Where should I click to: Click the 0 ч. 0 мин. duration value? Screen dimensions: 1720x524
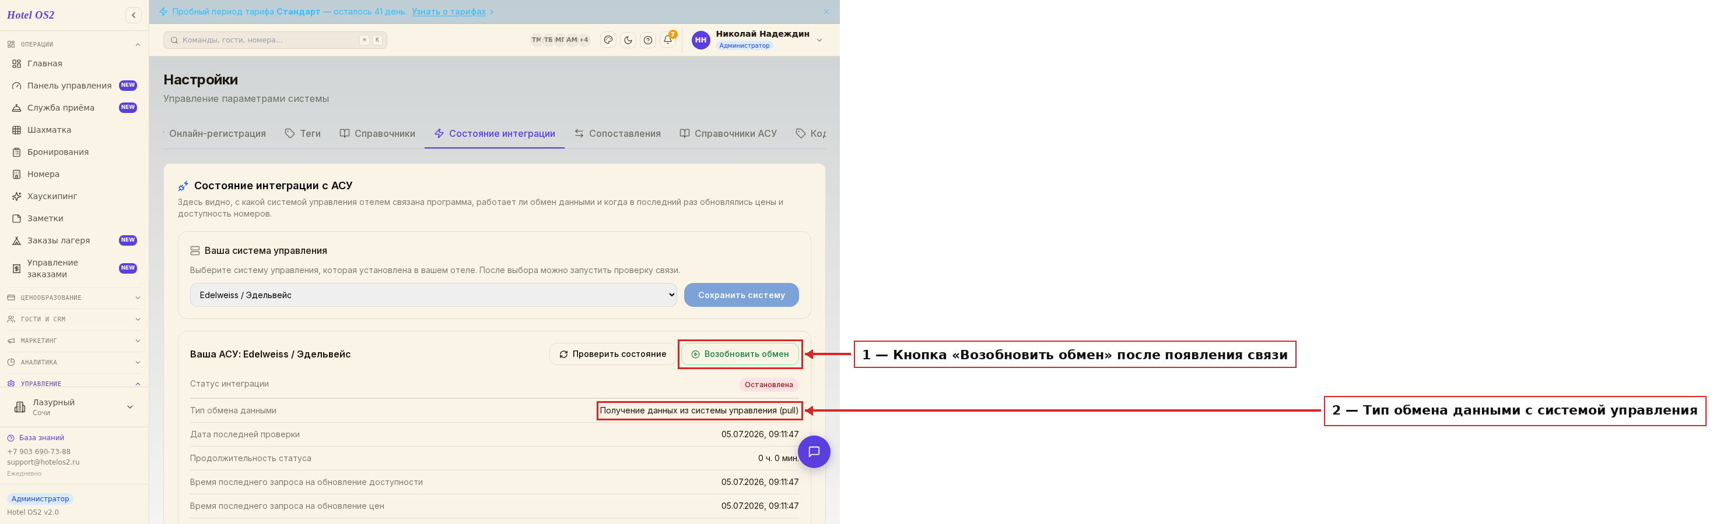(778, 459)
